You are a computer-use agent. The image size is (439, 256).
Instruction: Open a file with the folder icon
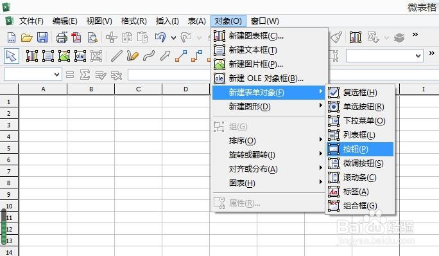(x=26, y=37)
